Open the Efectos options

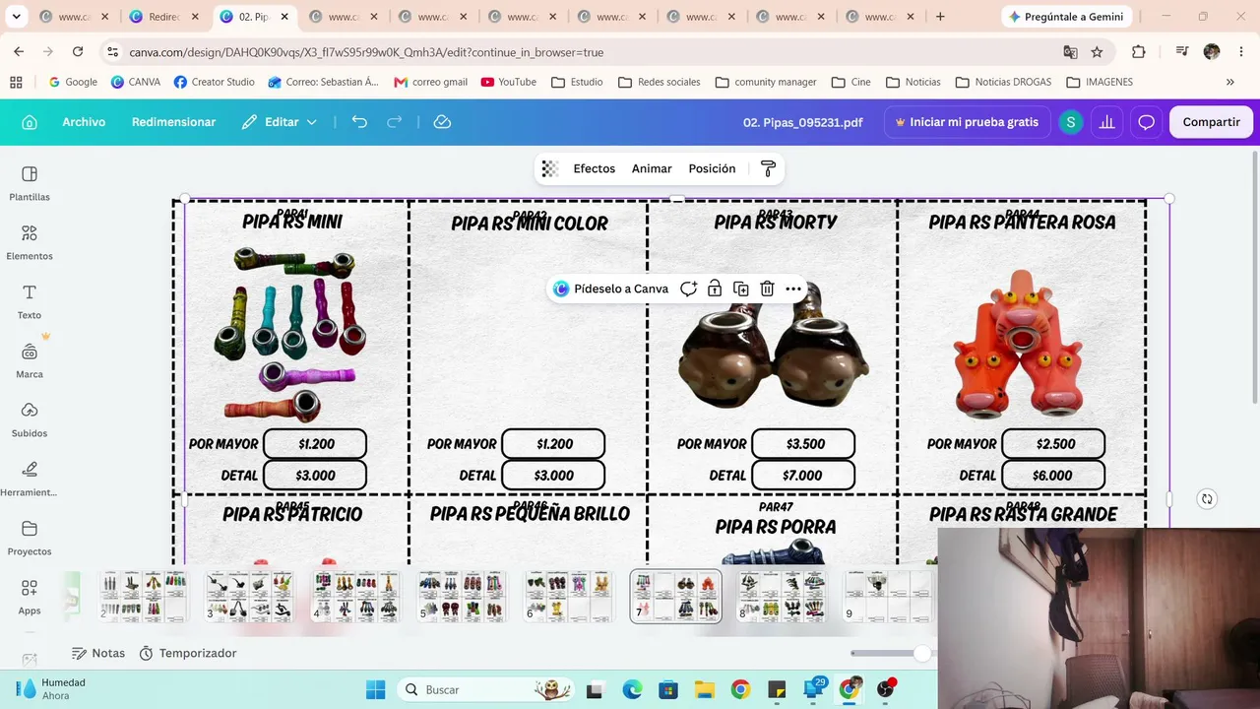(595, 169)
